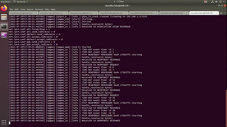Open the screen recorder dock icon

pyautogui.click(x=4, y=35)
